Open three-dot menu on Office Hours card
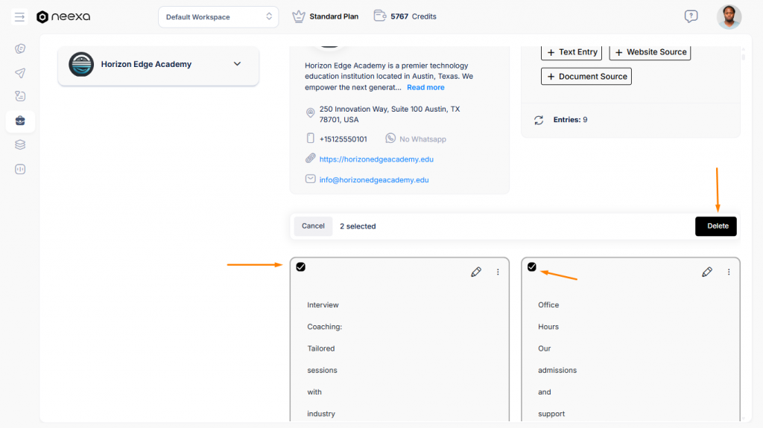The height and width of the screenshot is (428, 763). [x=729, y=272]
